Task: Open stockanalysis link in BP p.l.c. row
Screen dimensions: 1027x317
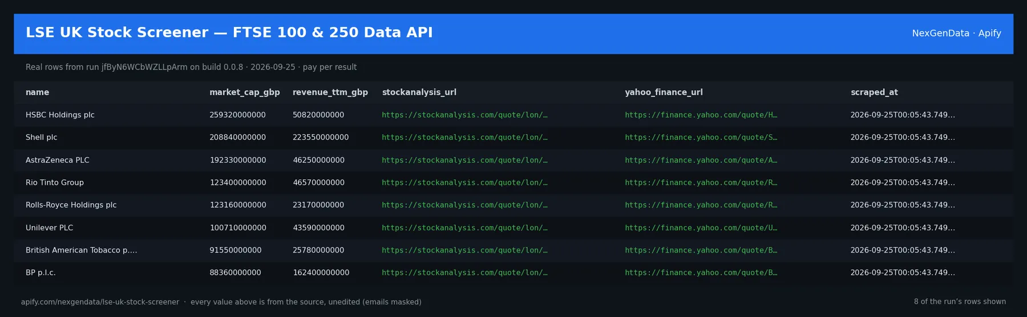Action: pos(464,273)
